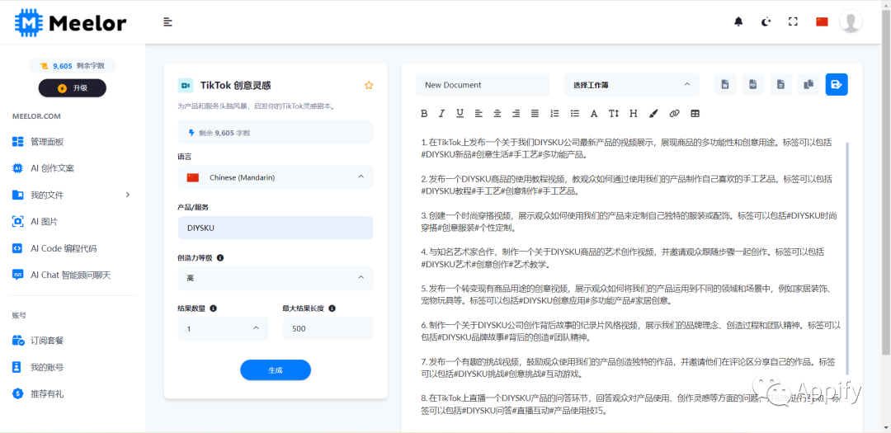Copy the generated text
Image resolution: width=891 pixels, height=433 pixels.
point(808,85)
